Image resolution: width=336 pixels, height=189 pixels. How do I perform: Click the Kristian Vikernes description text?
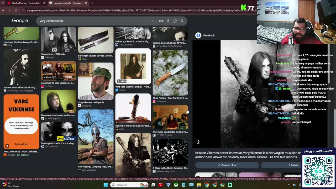click(248, 155)
